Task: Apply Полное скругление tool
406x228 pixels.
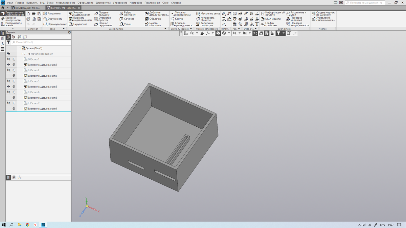Action: [103, 24]
